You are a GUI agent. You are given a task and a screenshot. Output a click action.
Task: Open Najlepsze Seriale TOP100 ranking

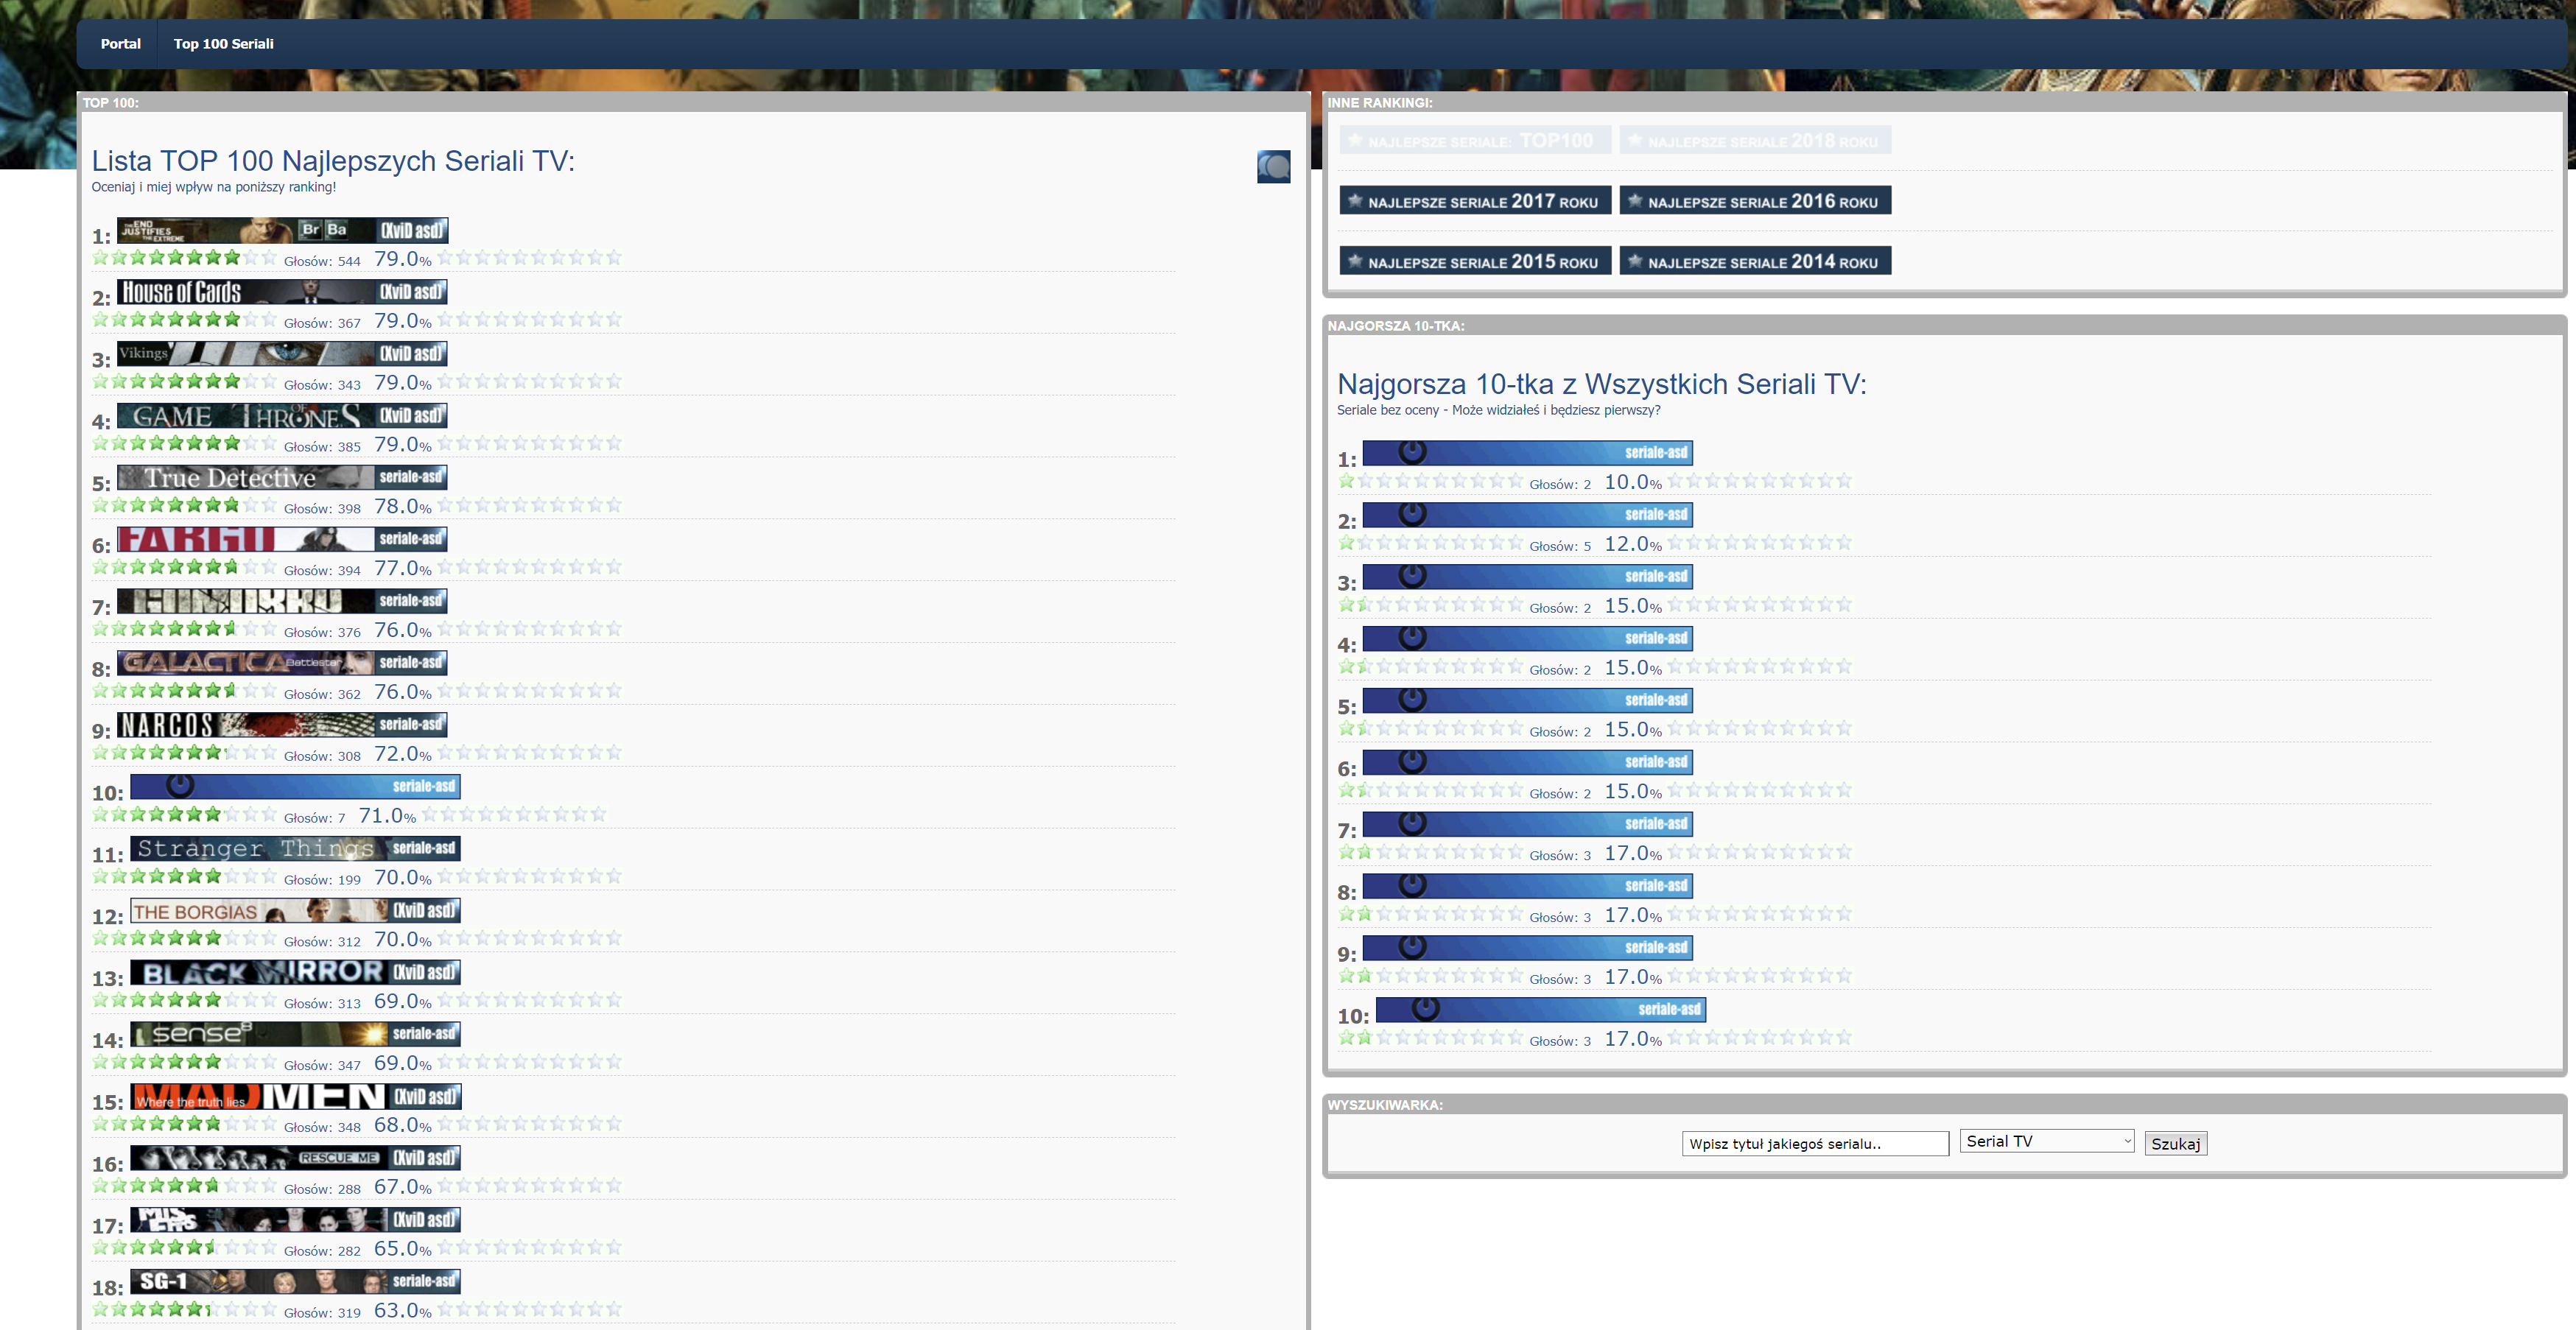(x=1474, y=140)
